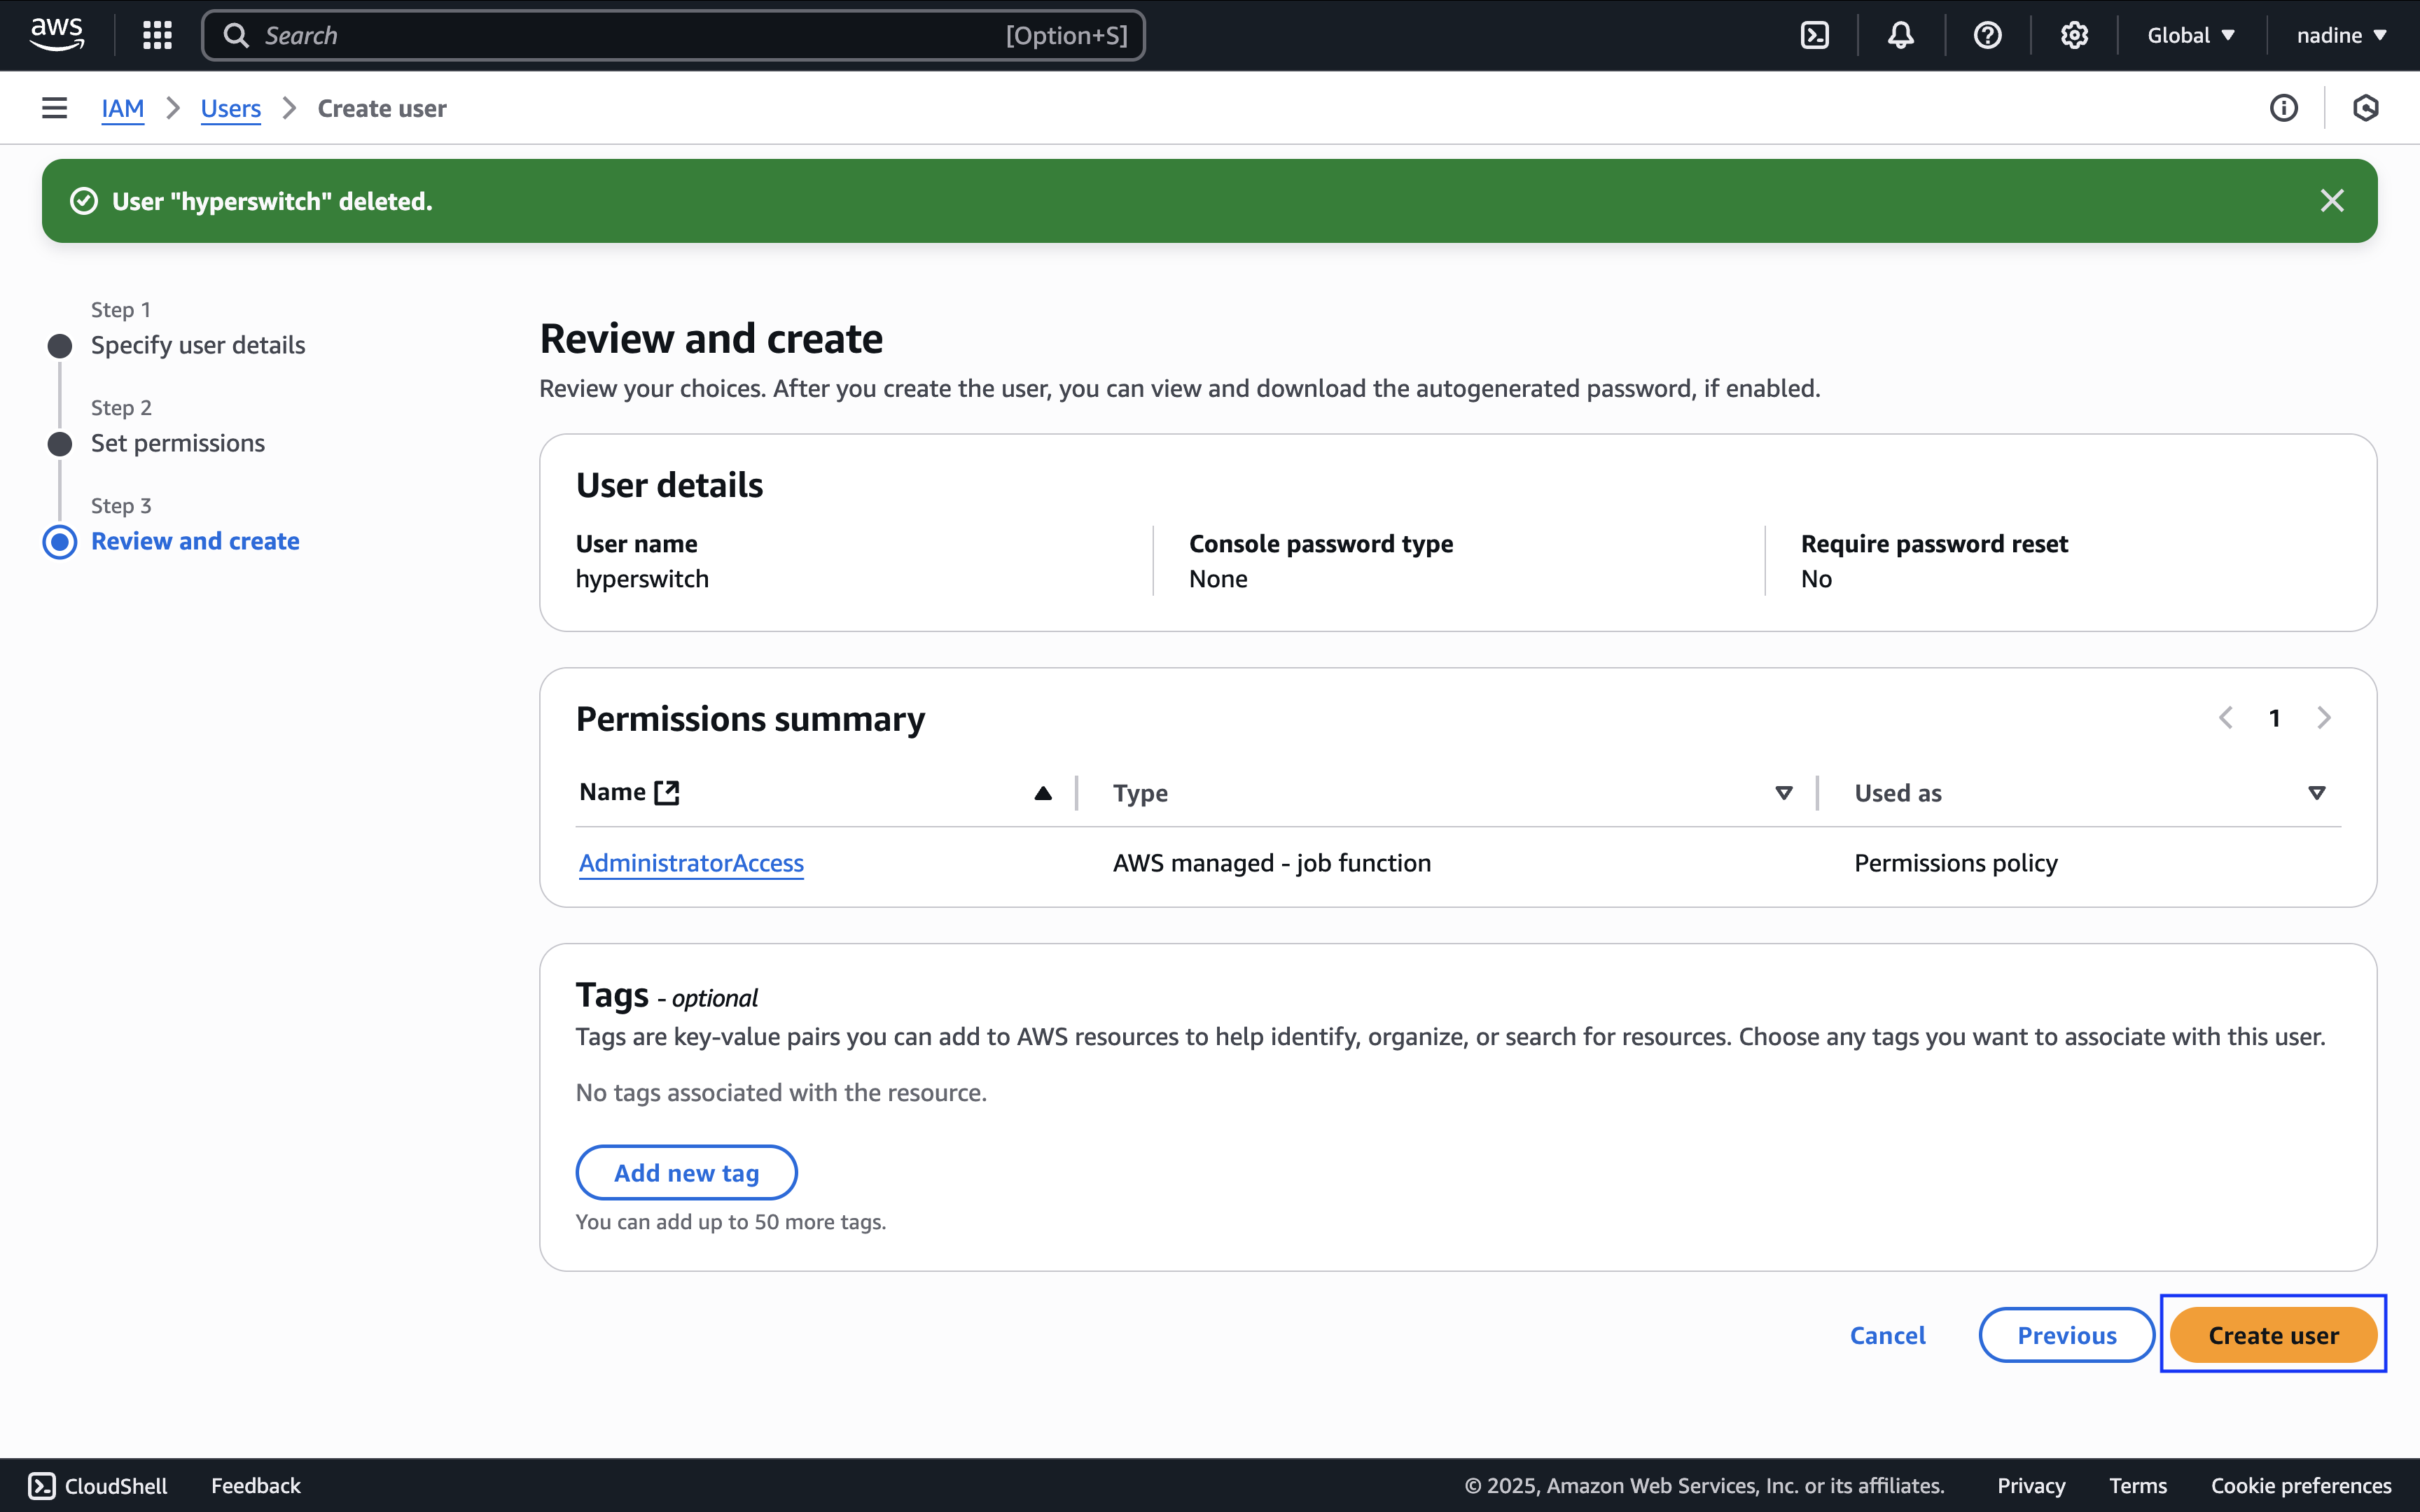The width and height of the screenshot is (2420, 1512).
Task: Launch CloudShell from top navigation icon
Action: [1814, 35]
